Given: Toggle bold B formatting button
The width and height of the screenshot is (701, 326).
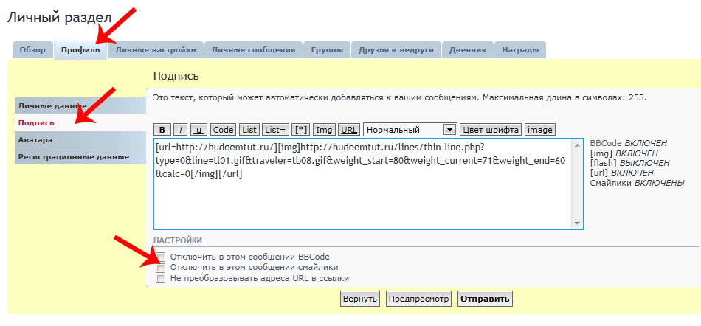Looking at the screenshot, I should (x=163, y=130).
